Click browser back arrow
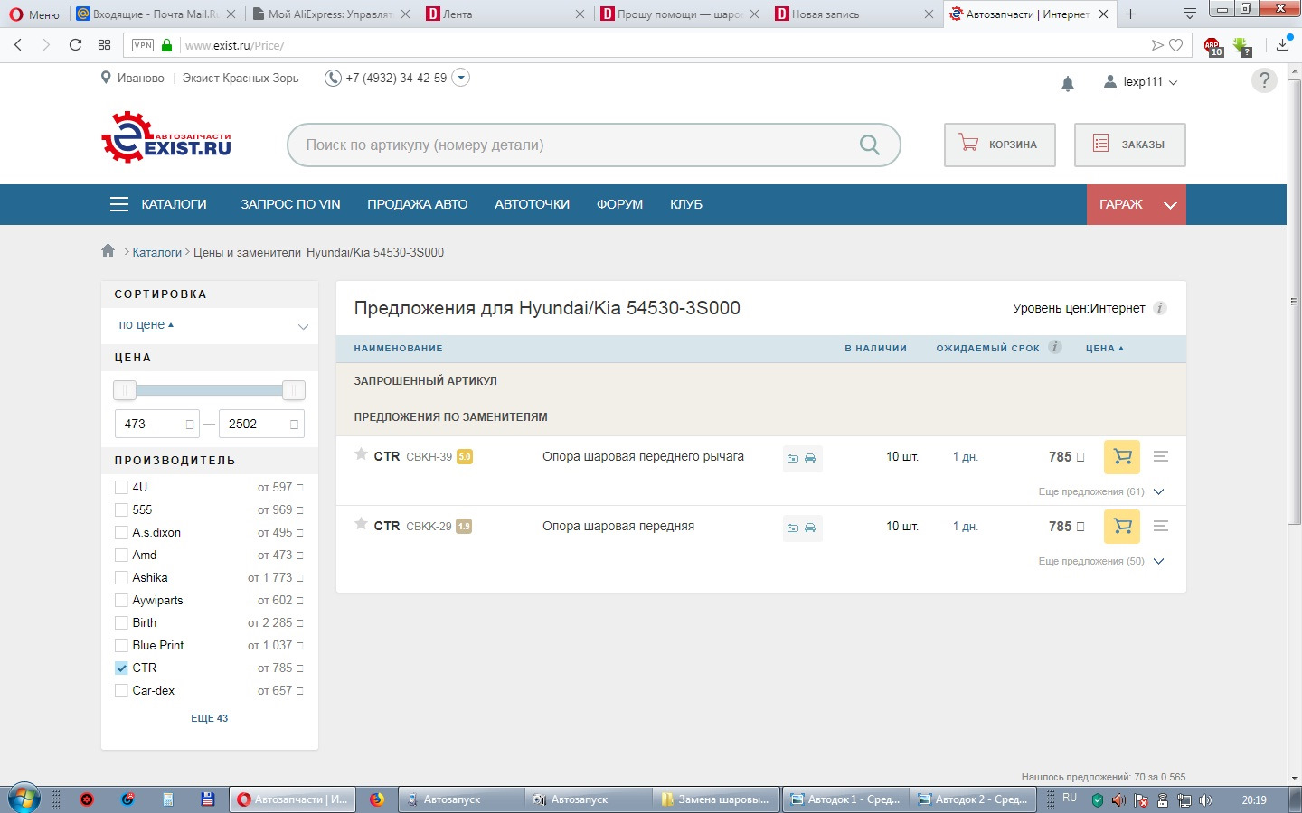 point(18,44)
